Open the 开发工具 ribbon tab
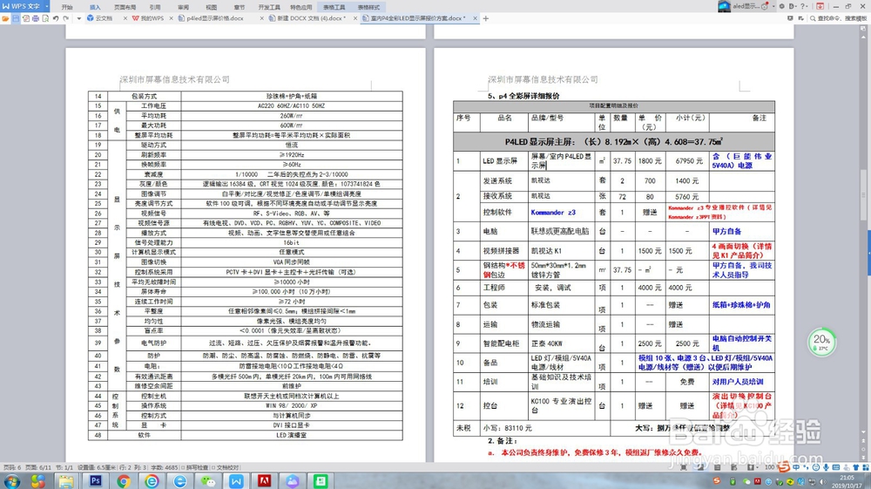Image resolution: width=871 pixels, height=489 pixels. (x=269, y=7)
